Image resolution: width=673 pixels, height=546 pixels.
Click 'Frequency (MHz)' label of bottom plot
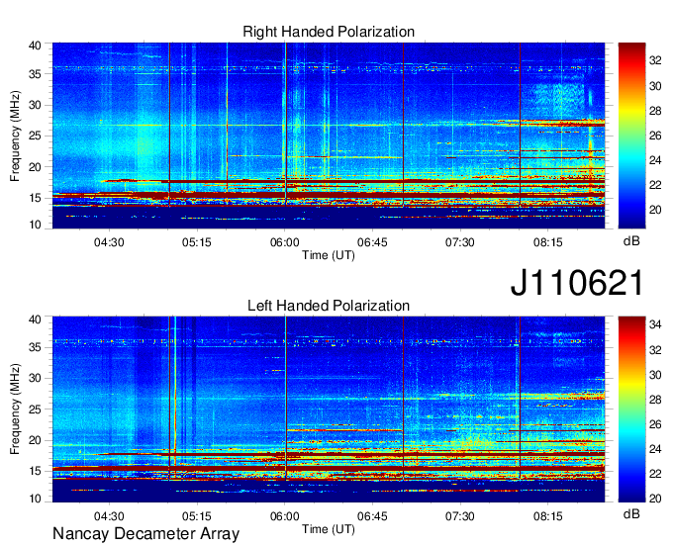tap(15, 409)
